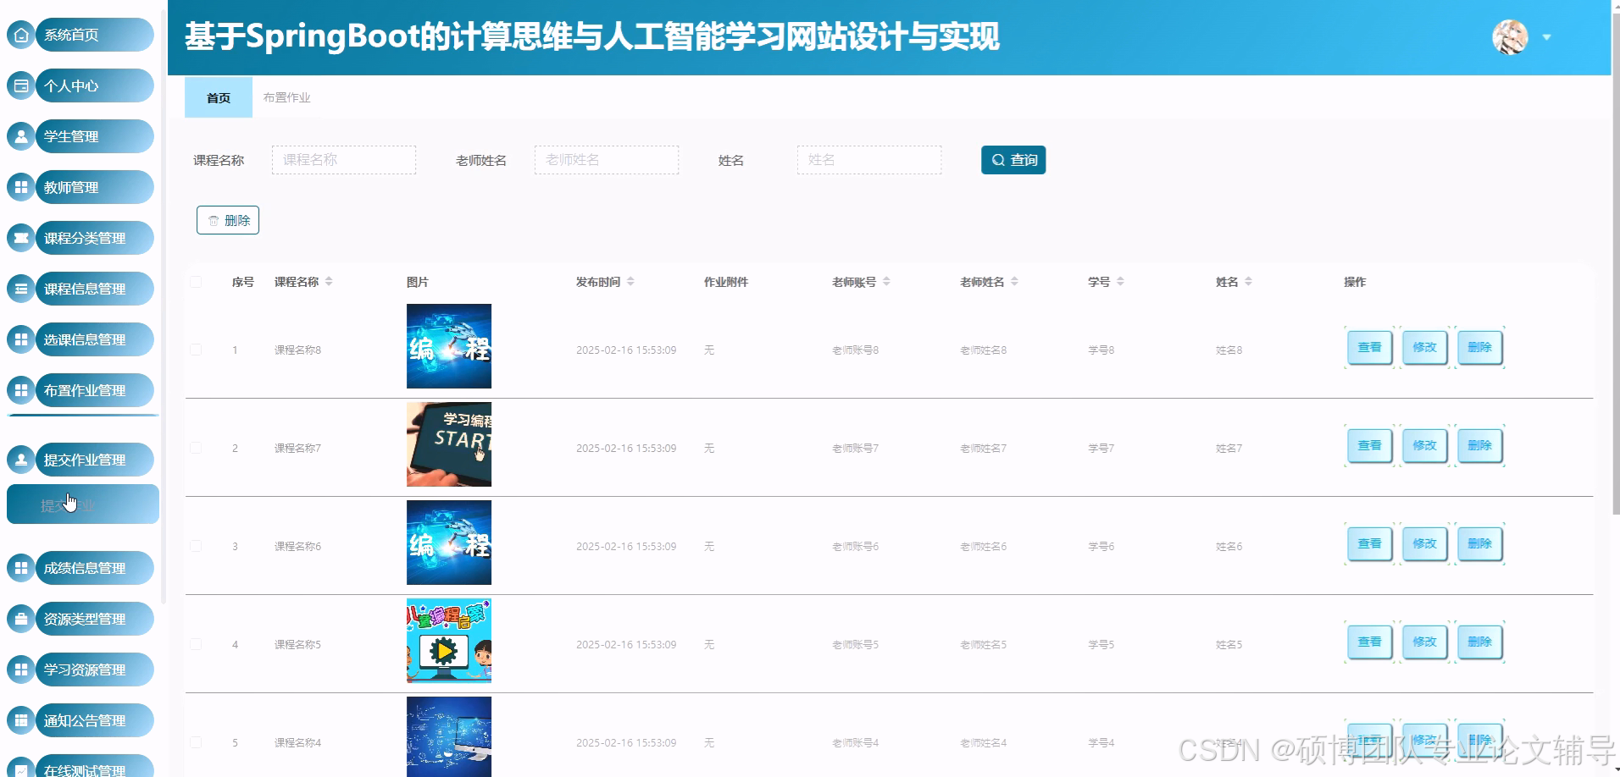
Task: Click 查看 for 课程名称5 row
Action: (1369, 642)
